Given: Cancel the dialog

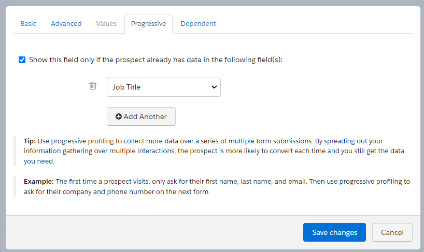Looking at the screenshot, I should [392, 232].
